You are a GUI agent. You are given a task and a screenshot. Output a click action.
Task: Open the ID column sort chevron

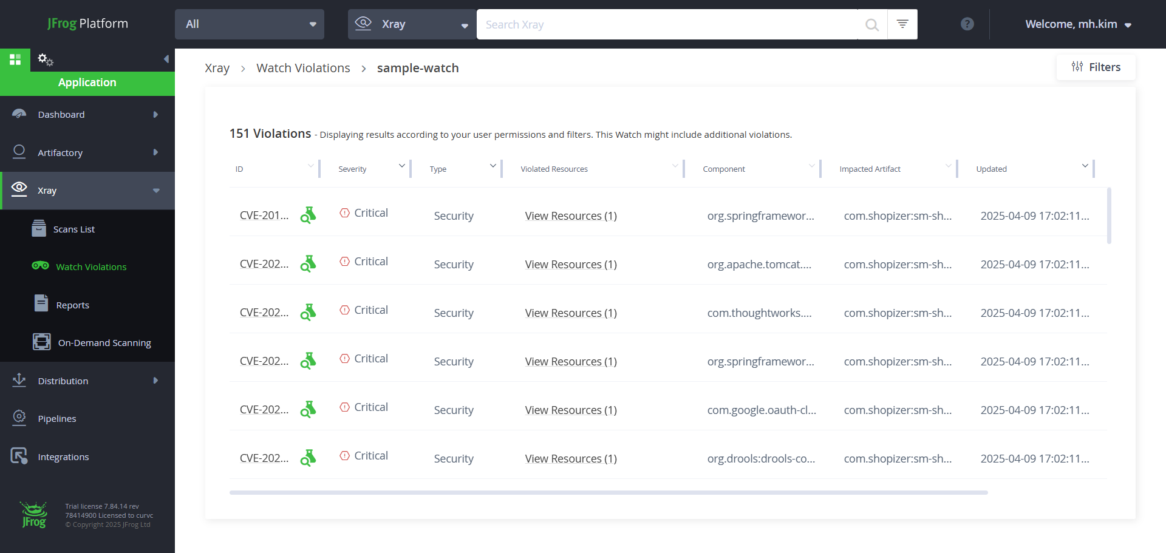coord(310,166)
